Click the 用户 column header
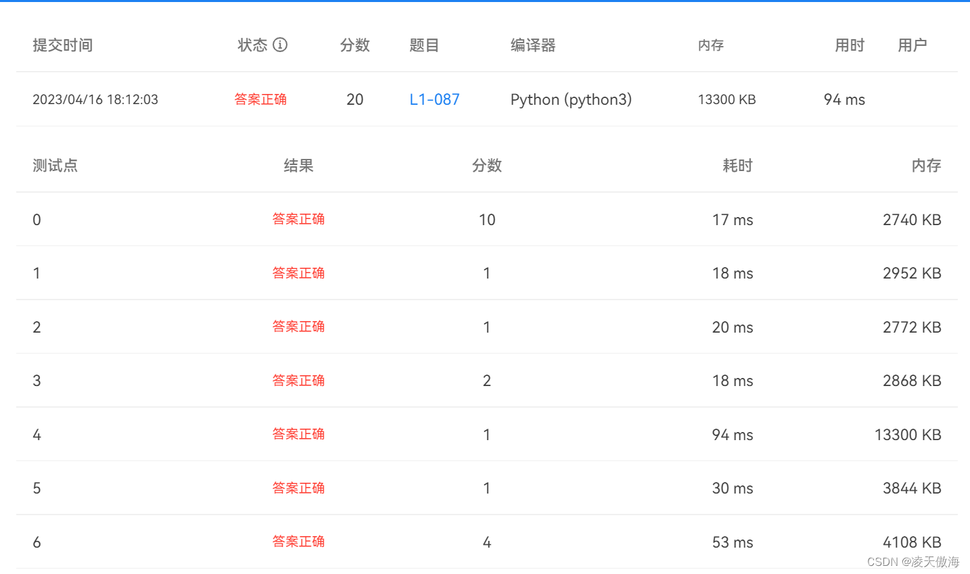The width and height of the screenshot is (970, 574). (913, 45)
